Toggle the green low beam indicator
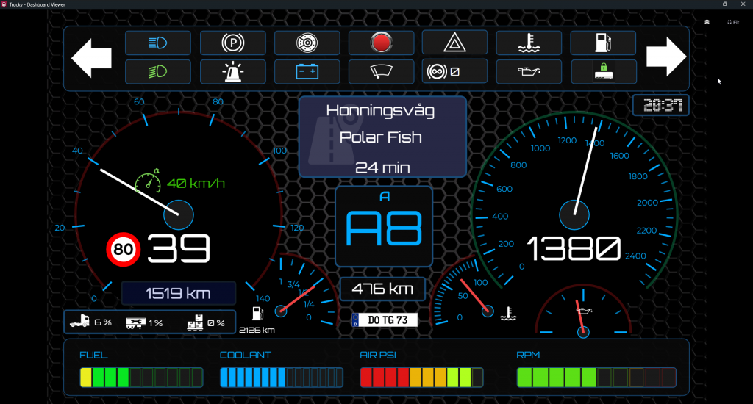 (158, 72)
